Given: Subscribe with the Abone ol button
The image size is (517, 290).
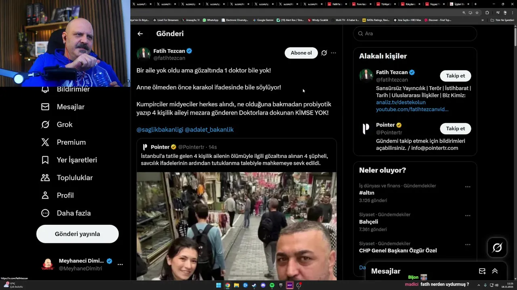Looking at the screenshot, I should click(x=301, y=53).
